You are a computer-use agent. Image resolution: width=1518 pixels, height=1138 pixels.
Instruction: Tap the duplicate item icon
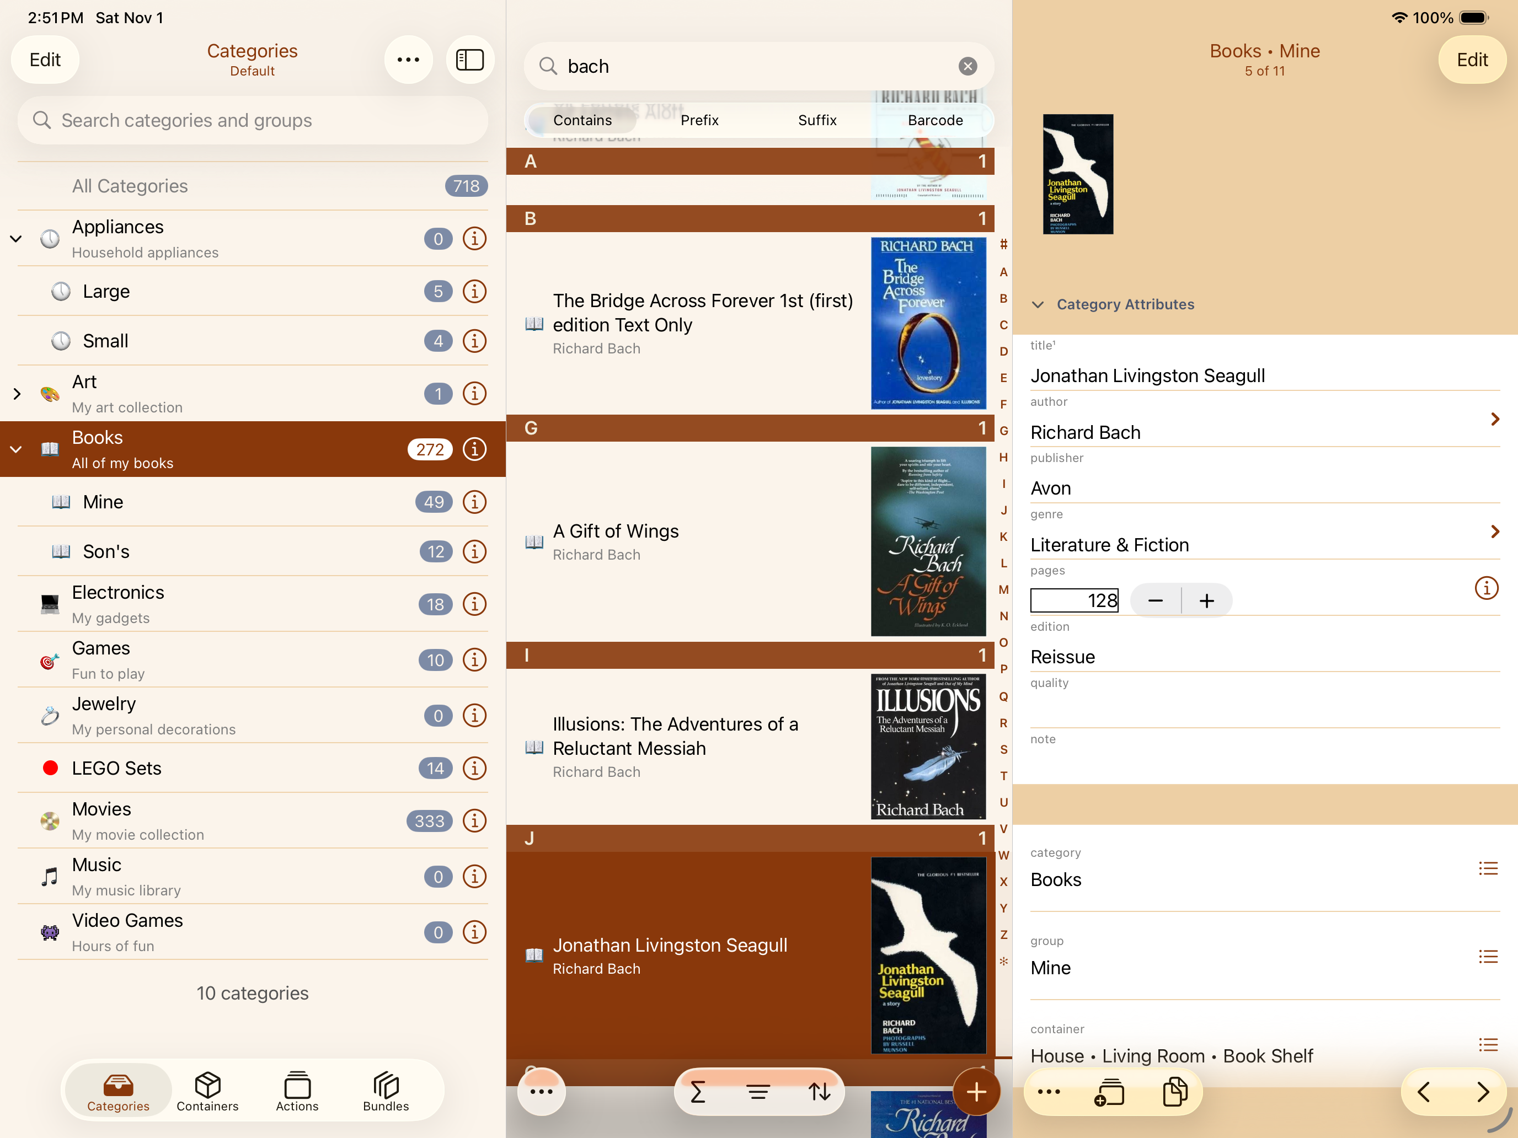point(1174,1091)
